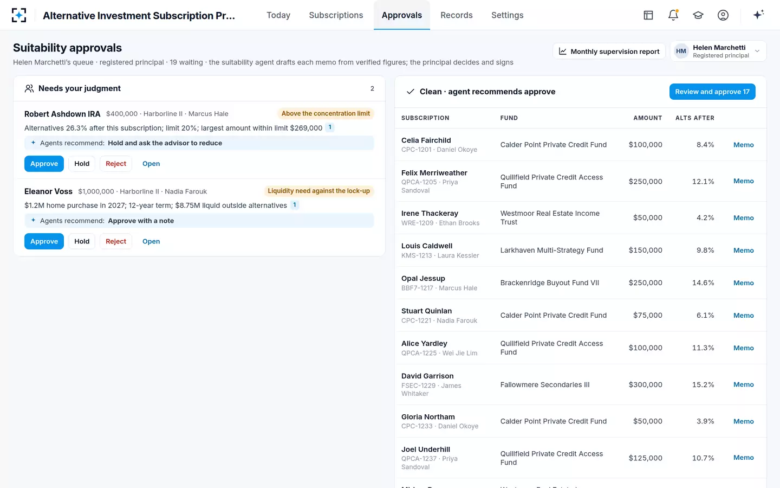
Task: Open the Memo for Stuart Quinlan
Action: click(x=744, y=316)
